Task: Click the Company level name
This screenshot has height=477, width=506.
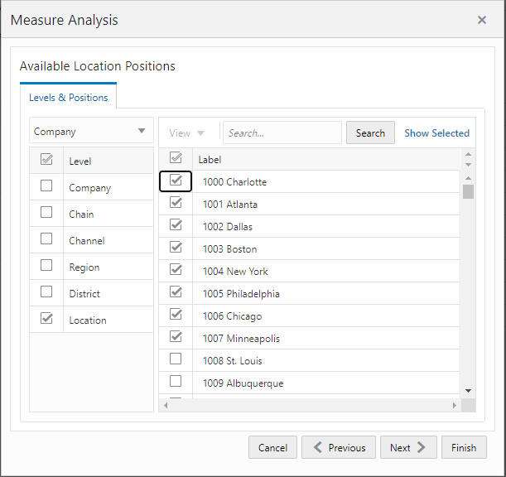Action: [x=90, y=188]
